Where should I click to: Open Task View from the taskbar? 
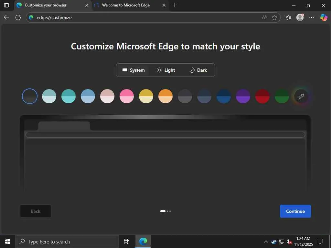coord(127,242)
